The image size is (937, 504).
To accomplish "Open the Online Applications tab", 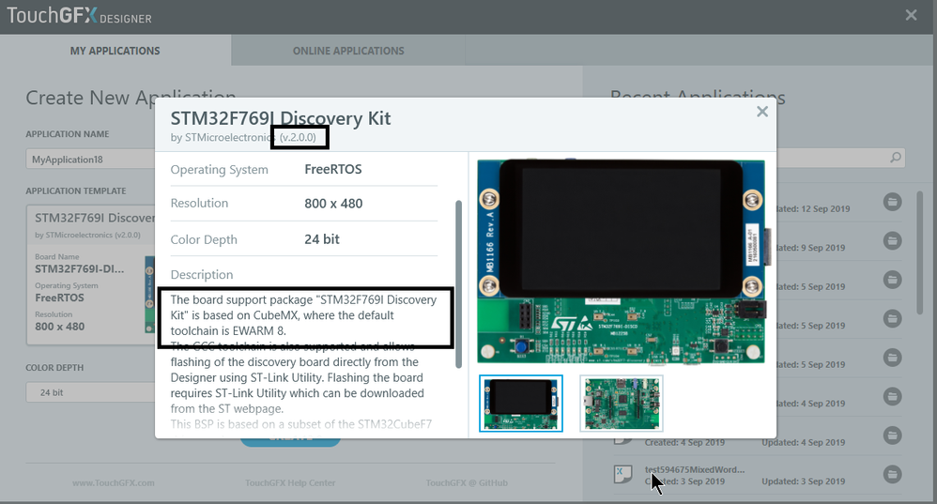I will coord(348,51).
